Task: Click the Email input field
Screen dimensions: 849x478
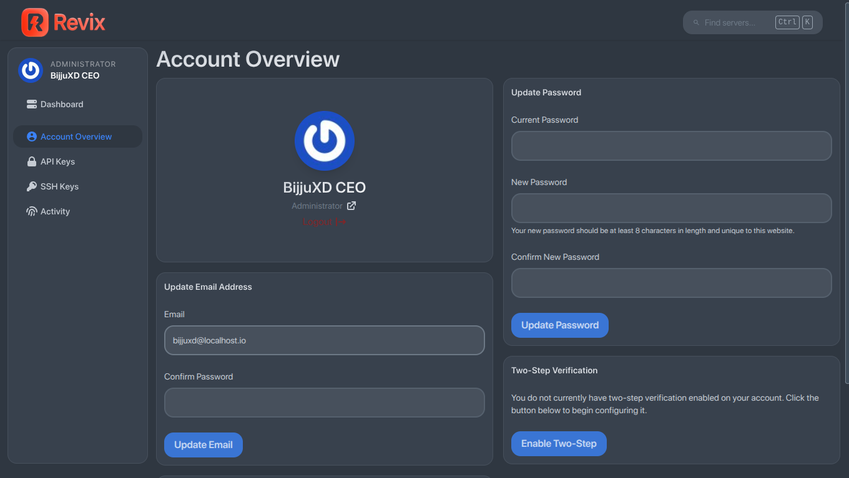Action: [325, 340]
